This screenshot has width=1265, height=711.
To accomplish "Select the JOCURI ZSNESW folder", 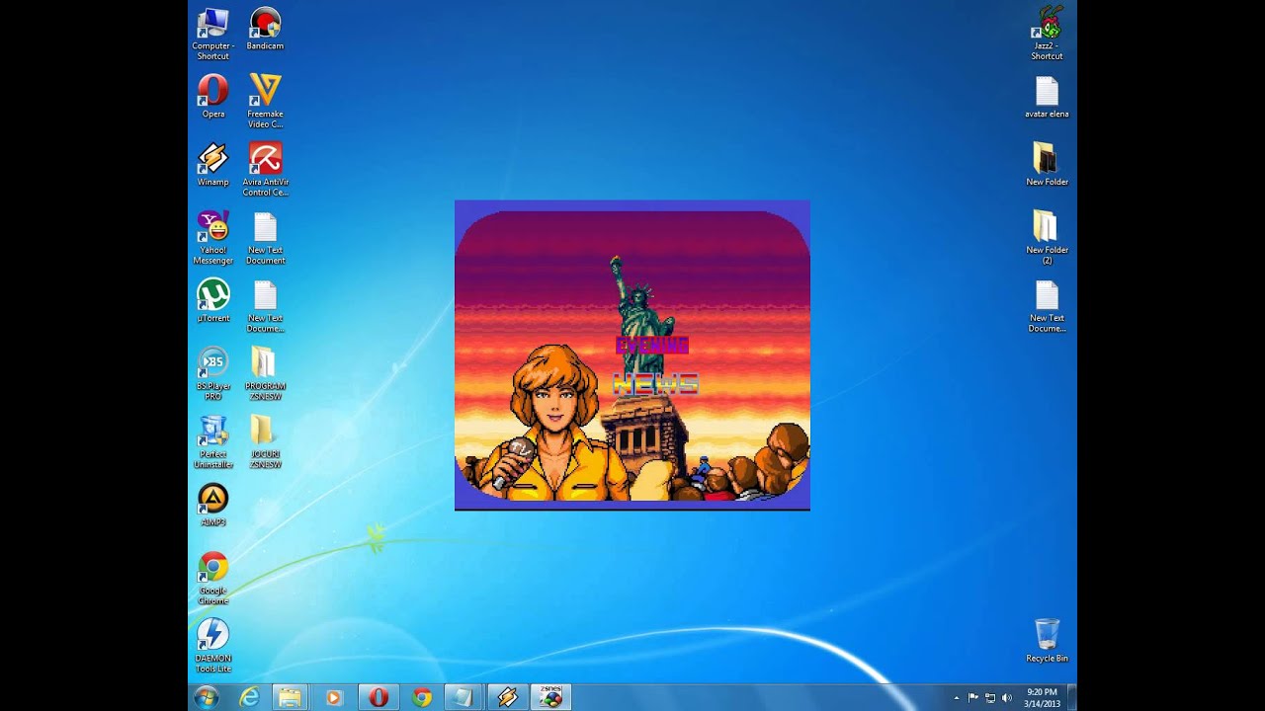I will pos(265,442).
